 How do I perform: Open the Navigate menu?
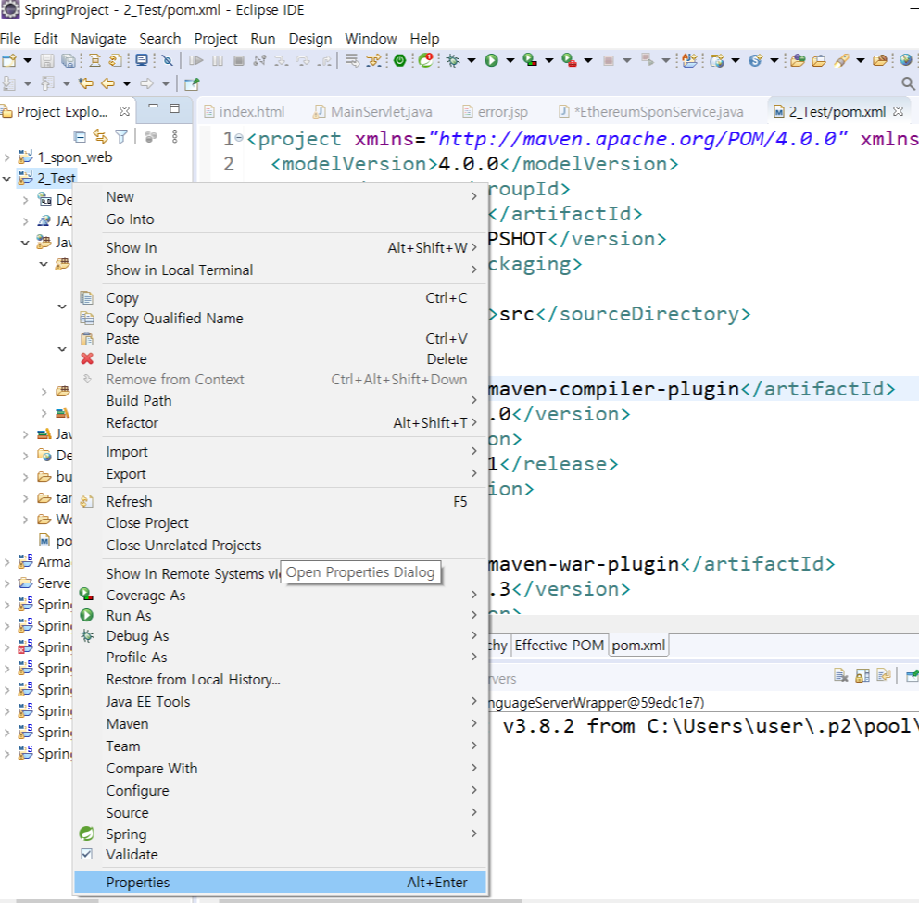pyautogui.click(x=98, y=39)
